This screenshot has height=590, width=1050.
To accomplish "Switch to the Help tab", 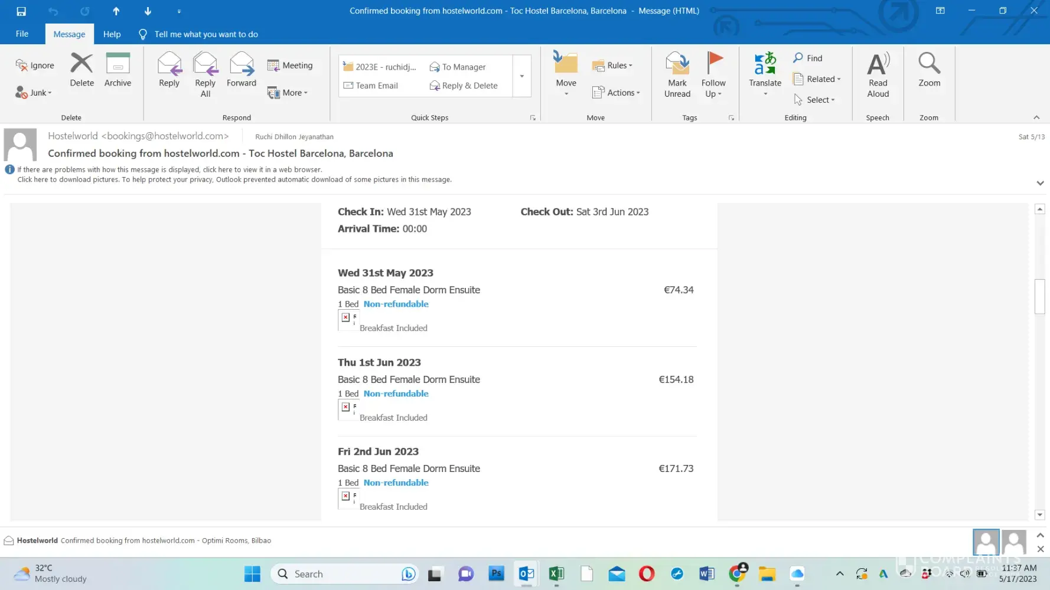I will click(112, 34).
